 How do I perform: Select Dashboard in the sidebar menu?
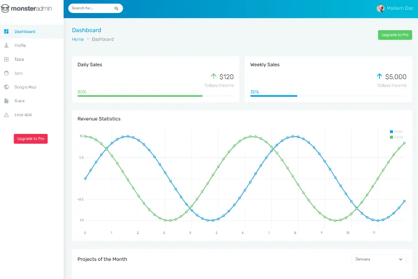pos(25,32)
